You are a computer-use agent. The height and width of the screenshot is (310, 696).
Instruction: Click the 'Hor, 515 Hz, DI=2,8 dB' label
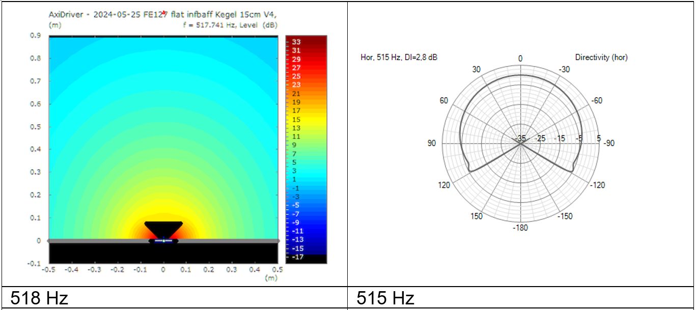[x=399, y=58]
